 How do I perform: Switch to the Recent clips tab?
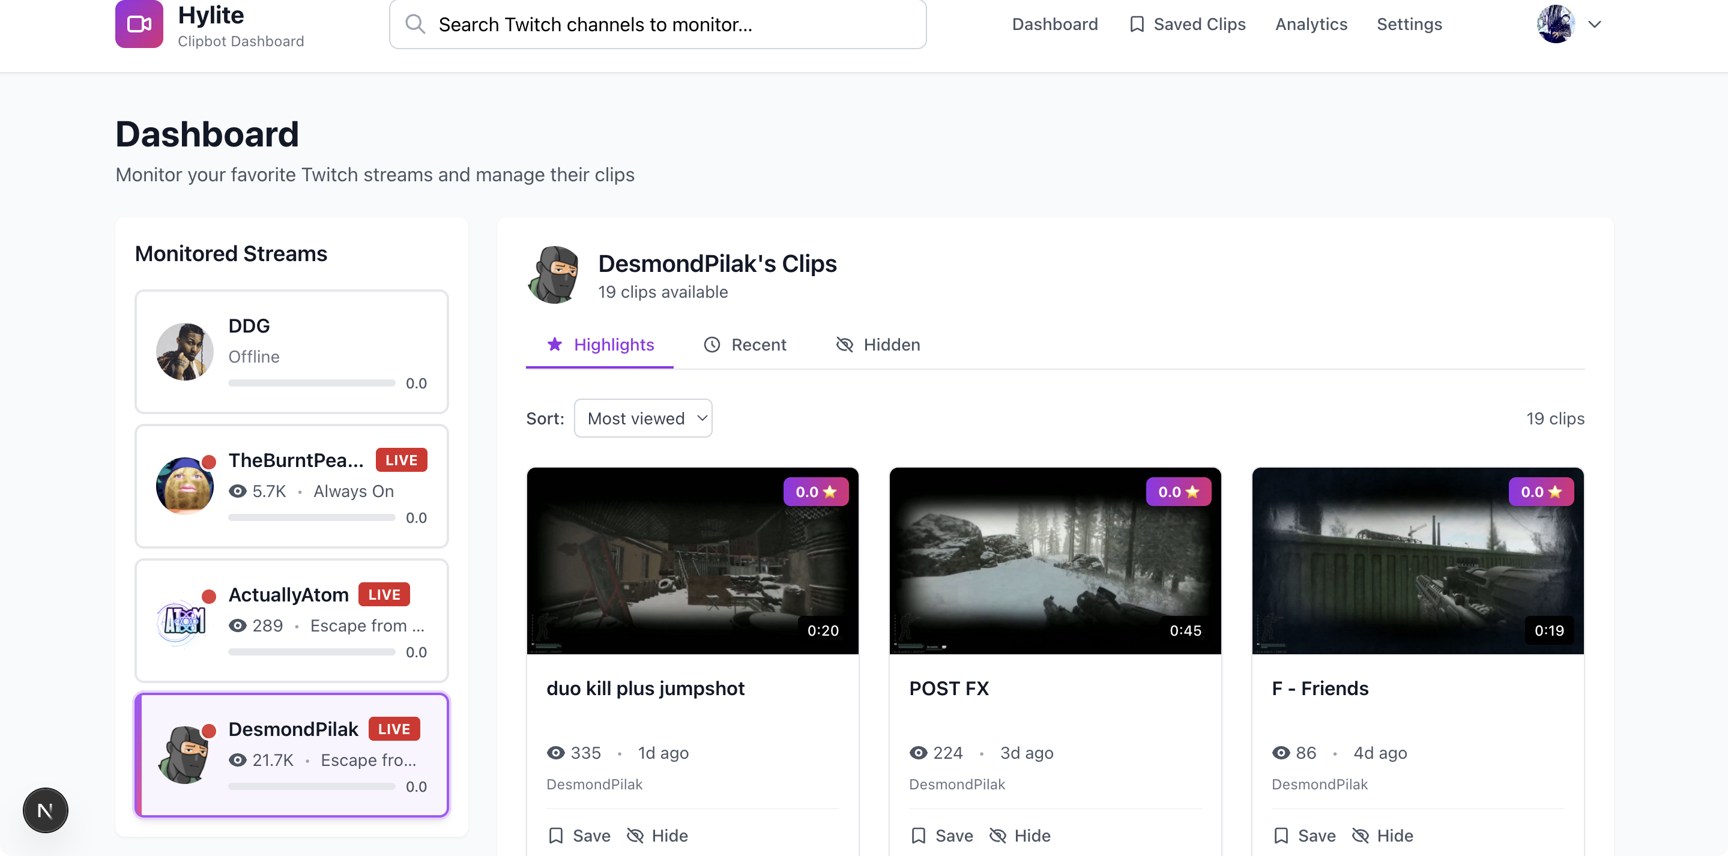click(745, 345)
